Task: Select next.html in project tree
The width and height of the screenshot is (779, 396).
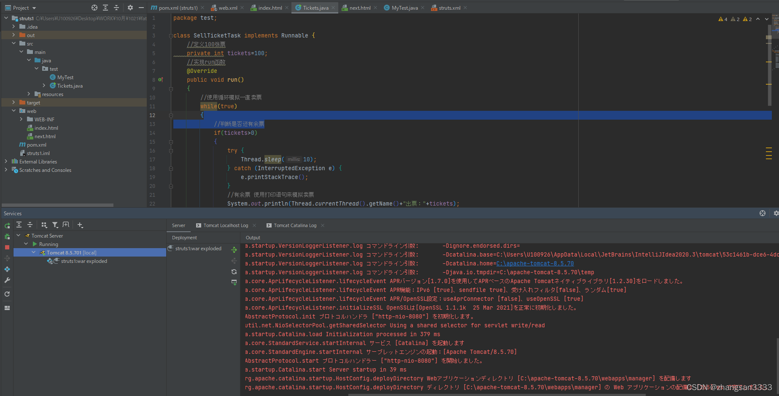Action: pos(45,136)
